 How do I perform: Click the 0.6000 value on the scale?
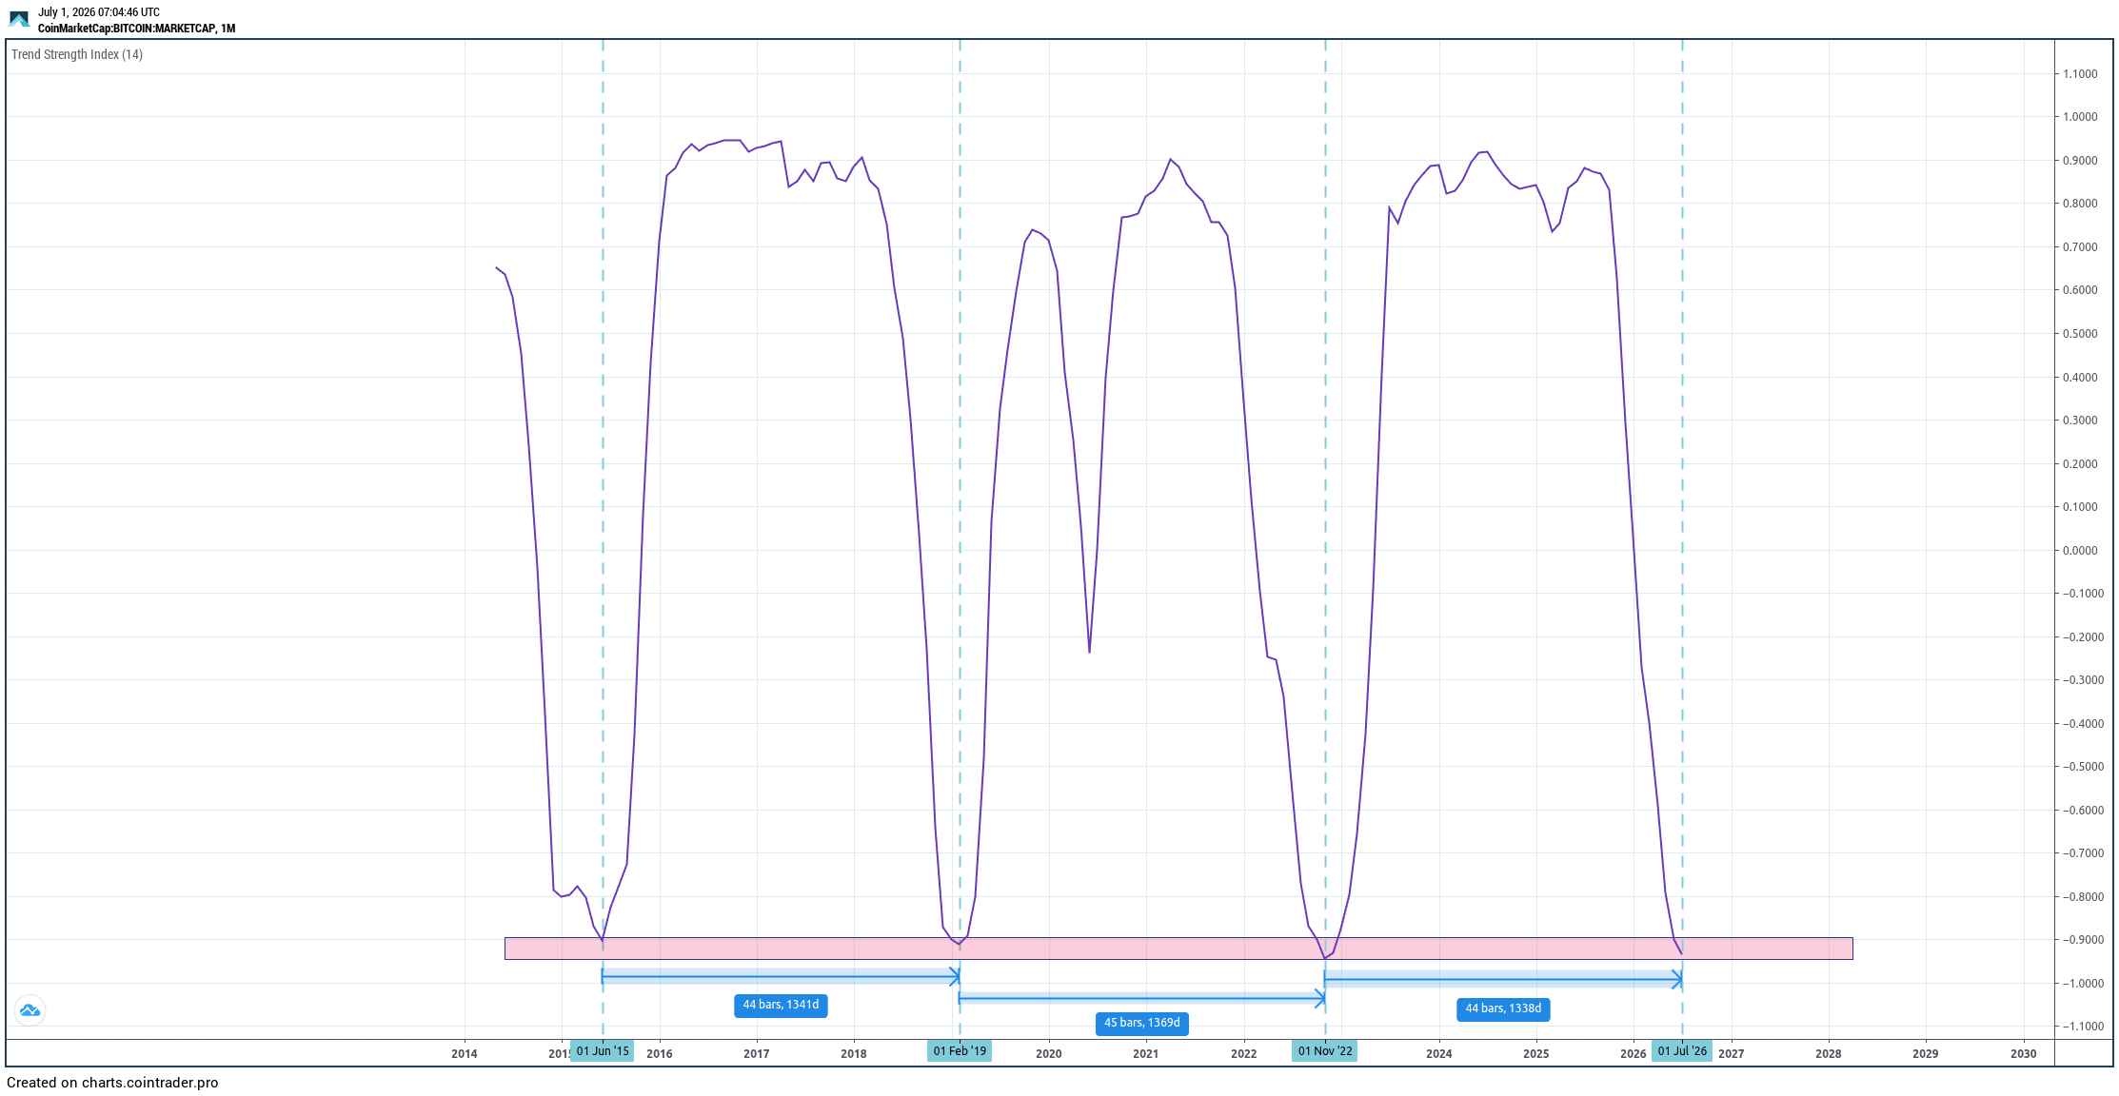(2080, 290)
